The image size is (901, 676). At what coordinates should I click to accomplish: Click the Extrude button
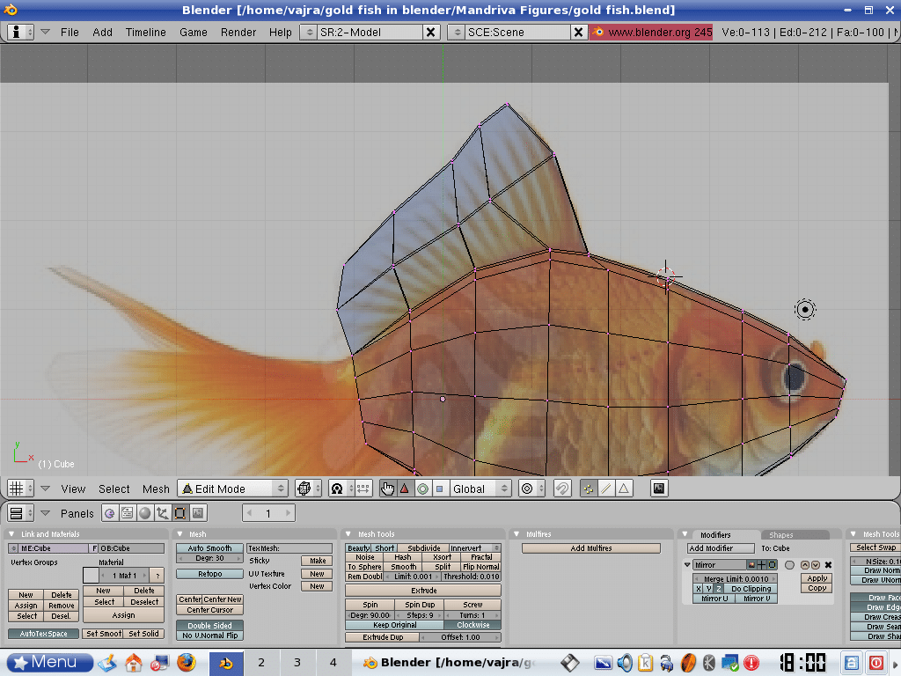pos(423,591)
